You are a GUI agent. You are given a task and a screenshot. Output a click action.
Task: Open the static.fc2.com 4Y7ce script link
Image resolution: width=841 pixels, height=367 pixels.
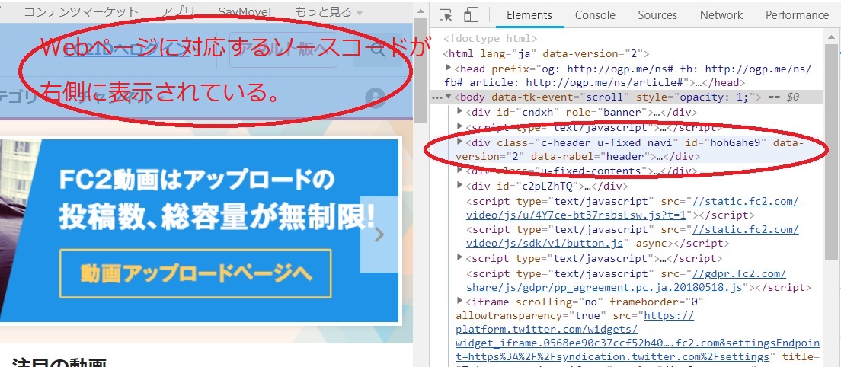pyautogui.click(x=633, y=209)
